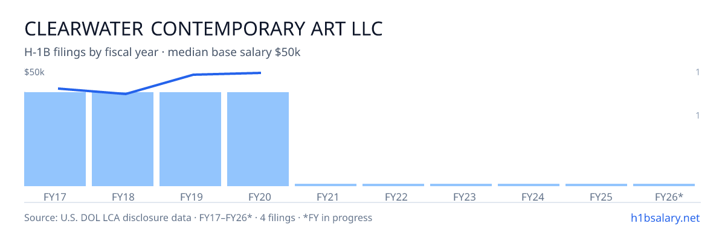Screen dimensions: 725x241
Task: Click the median salary line at FY19
Action: pyautogui.click(x=193, y=75)
